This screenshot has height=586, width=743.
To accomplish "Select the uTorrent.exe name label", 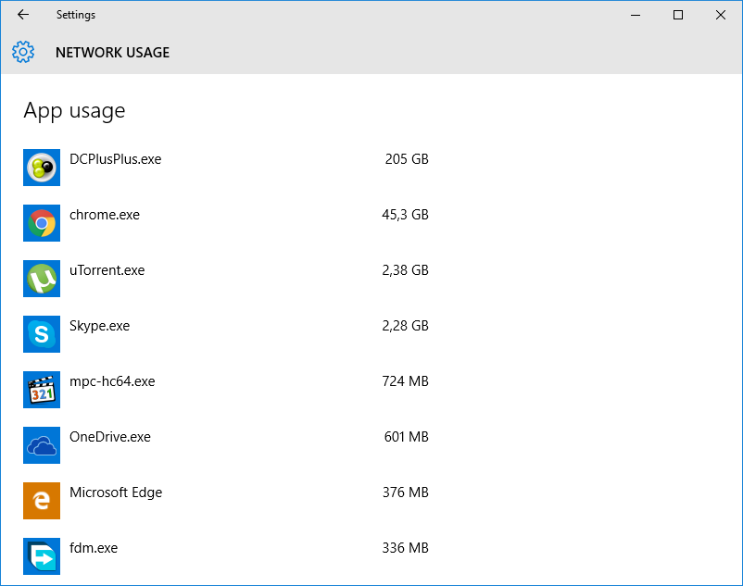I will 107,270.
